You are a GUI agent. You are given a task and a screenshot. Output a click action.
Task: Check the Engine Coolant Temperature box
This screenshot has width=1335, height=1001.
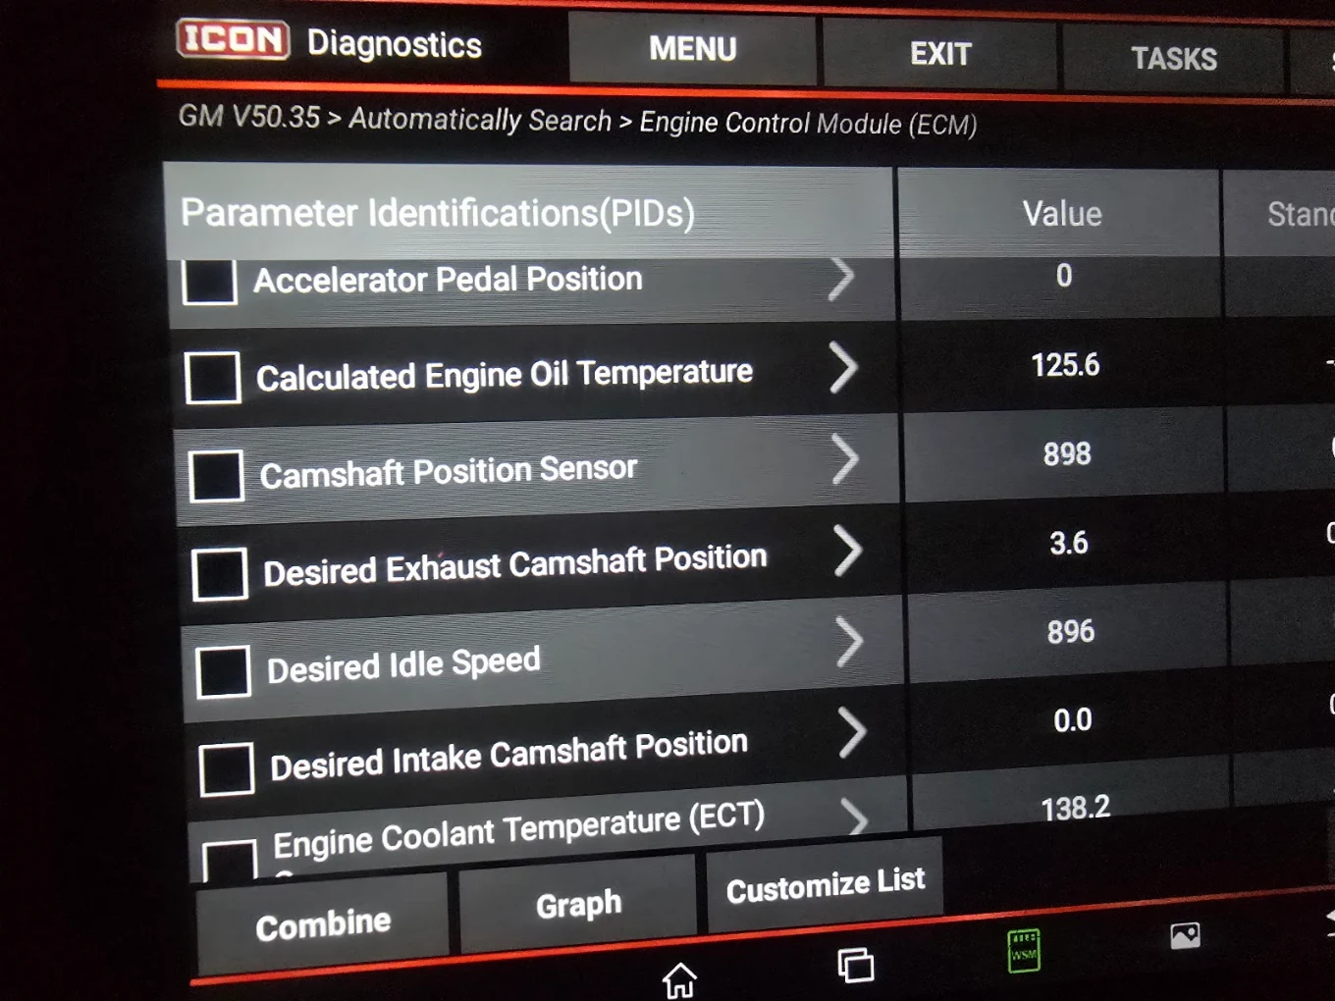pos(230,860)
